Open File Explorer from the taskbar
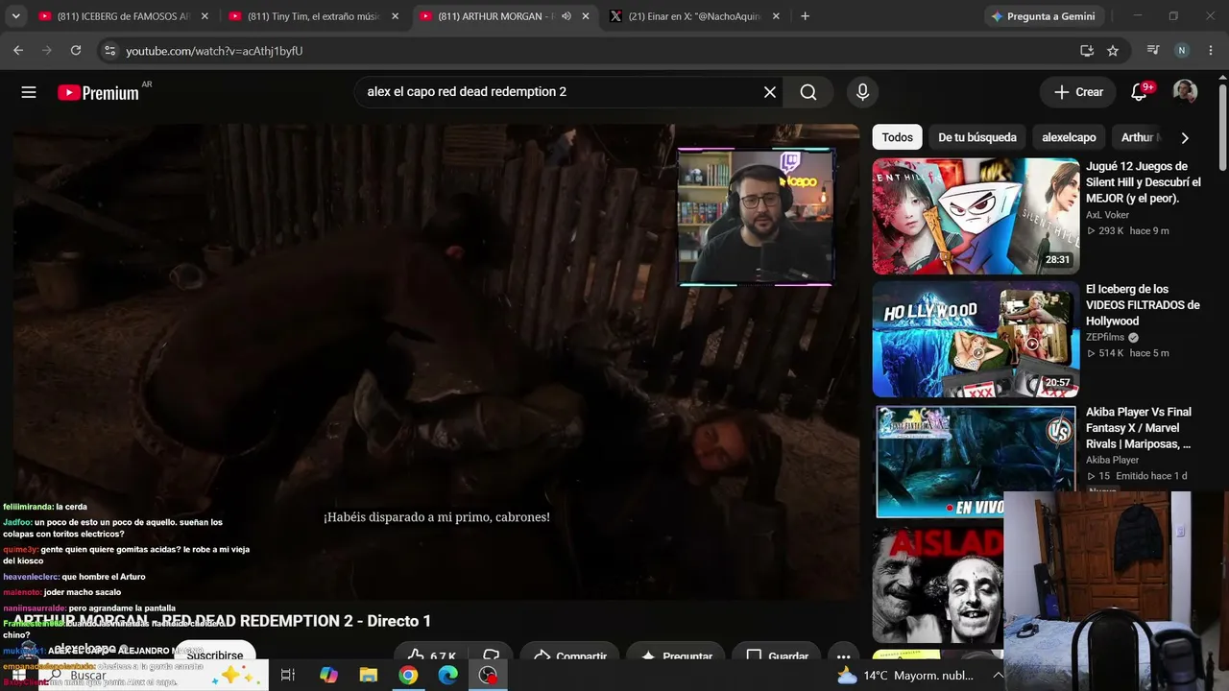Image resolution: width=1229 pixels, height=691 pixels. 369,676
